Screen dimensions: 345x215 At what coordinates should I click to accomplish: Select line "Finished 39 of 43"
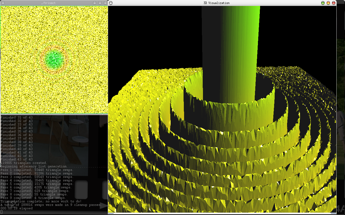[x=16, y=145]
